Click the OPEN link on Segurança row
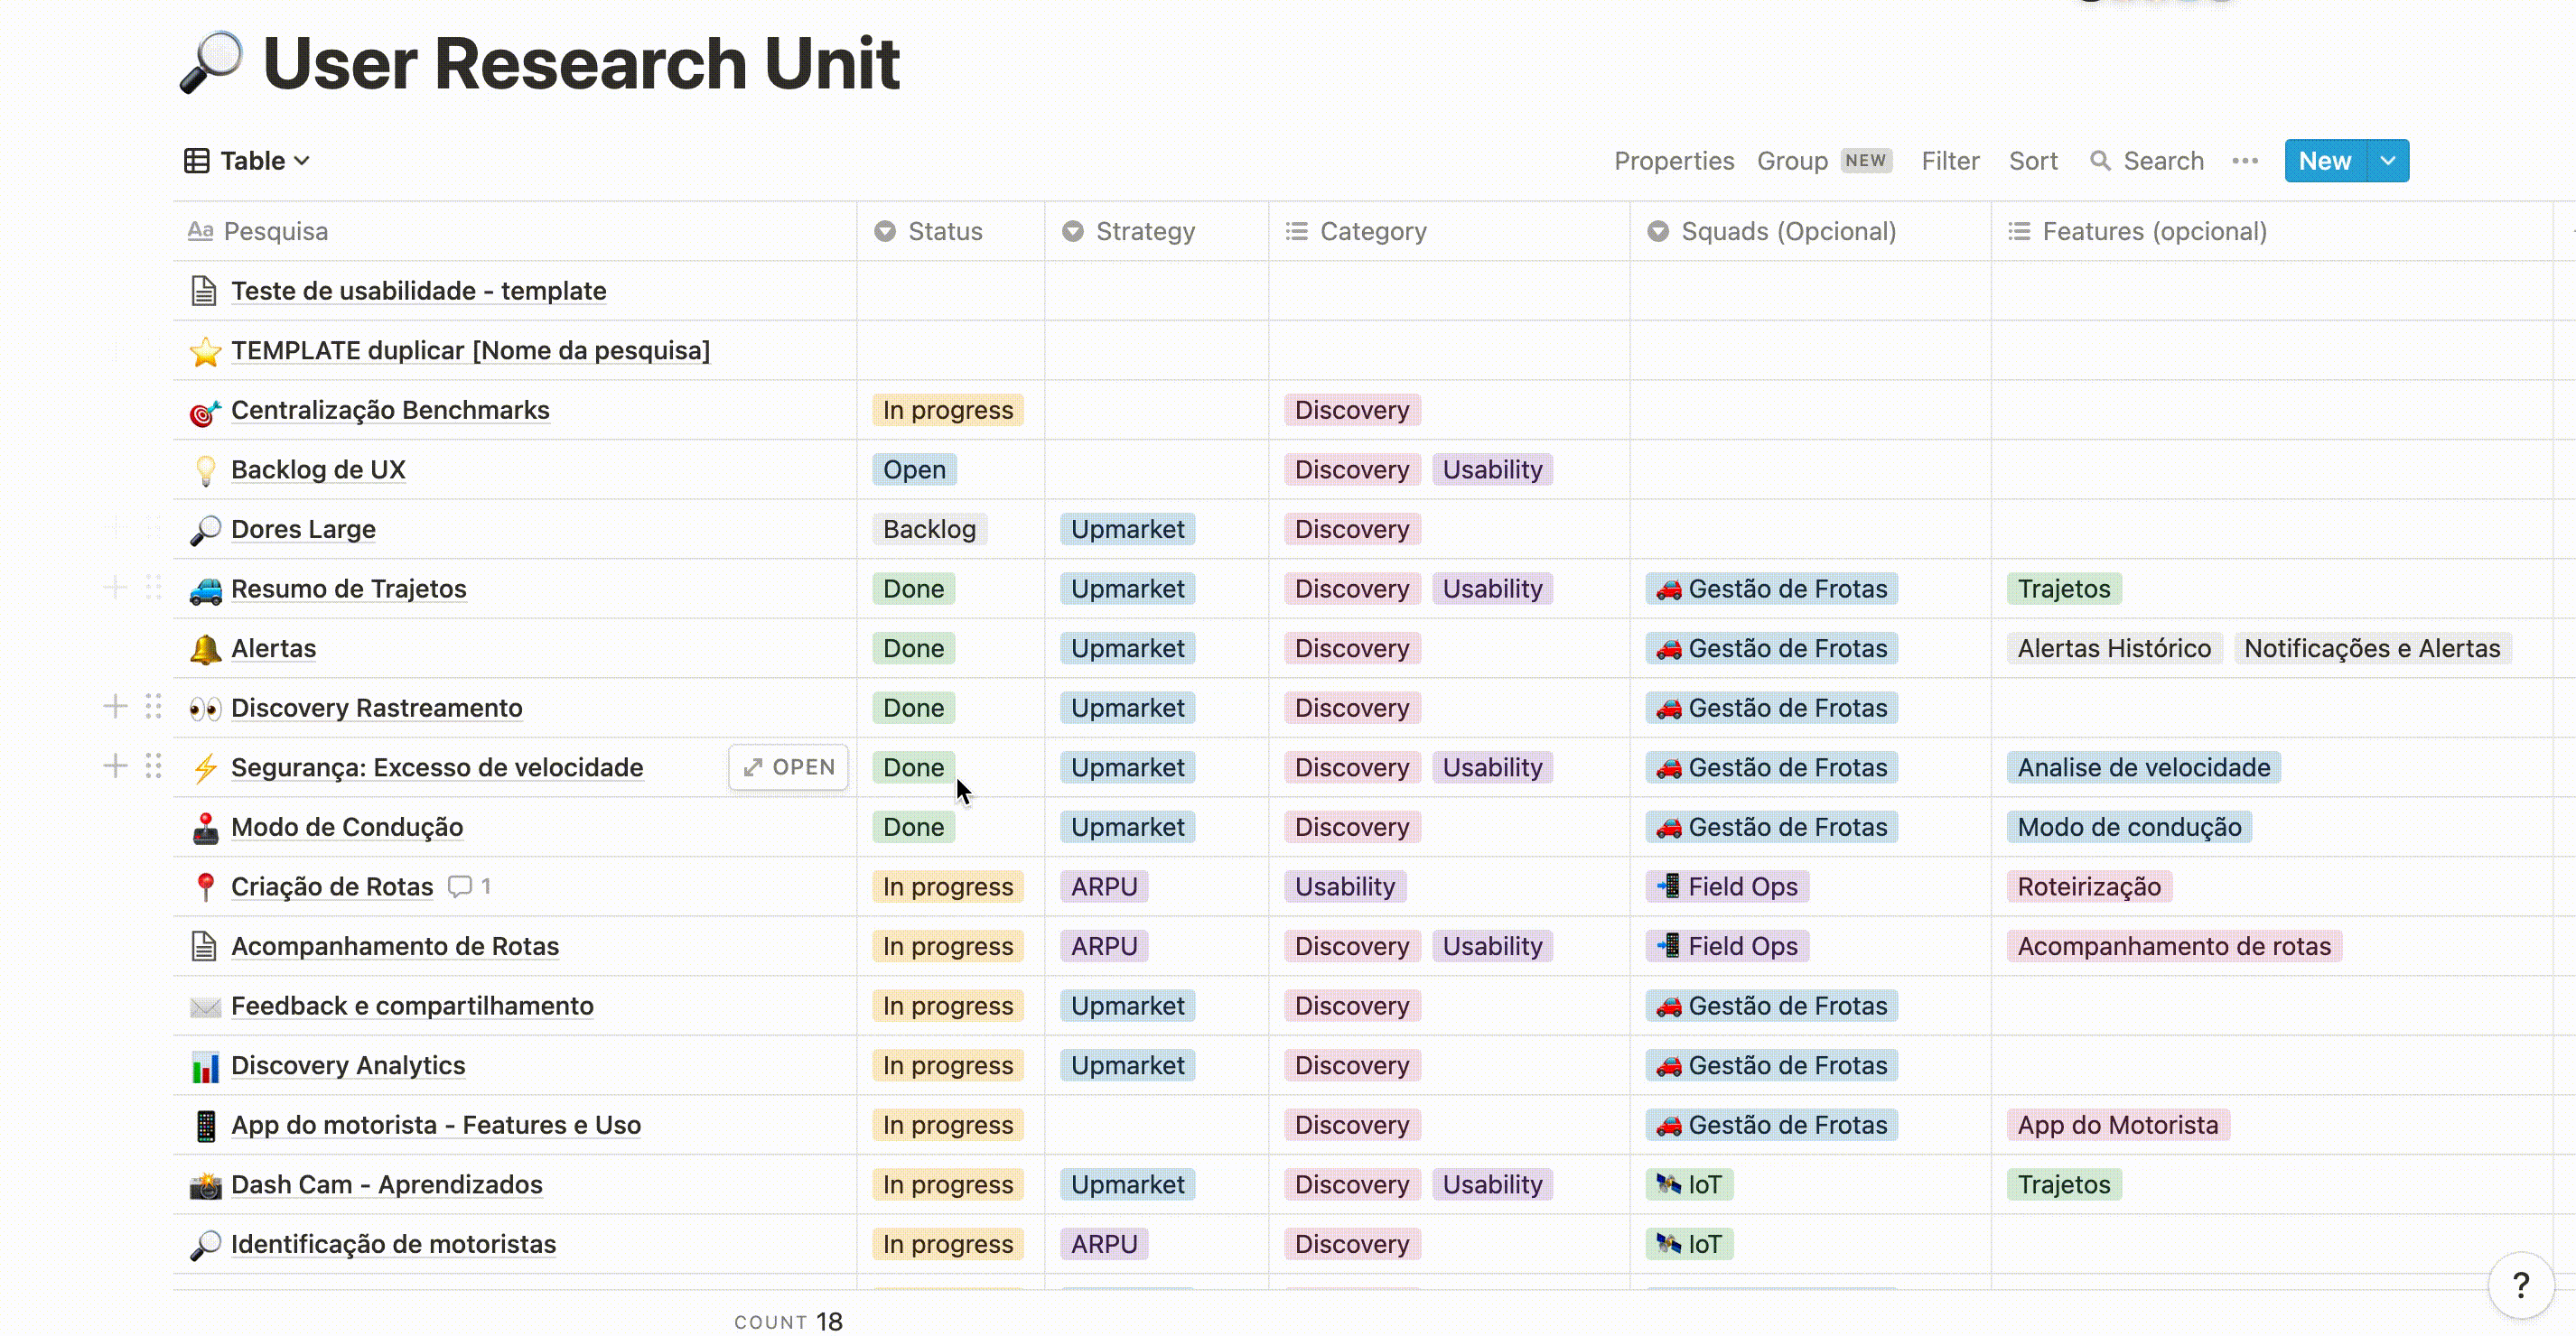 coord(787,765)
